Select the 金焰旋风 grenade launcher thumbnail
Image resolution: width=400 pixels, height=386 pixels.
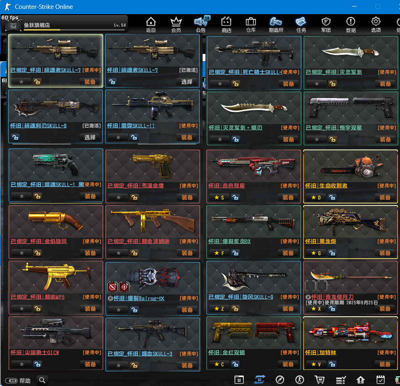56,222
